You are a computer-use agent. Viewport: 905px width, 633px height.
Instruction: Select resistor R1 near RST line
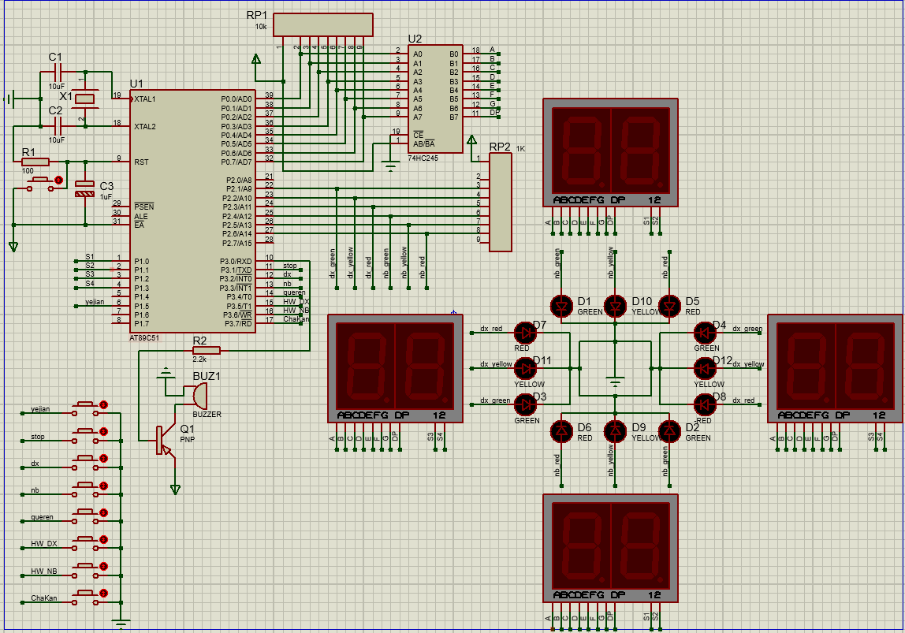tap(35, 162)
